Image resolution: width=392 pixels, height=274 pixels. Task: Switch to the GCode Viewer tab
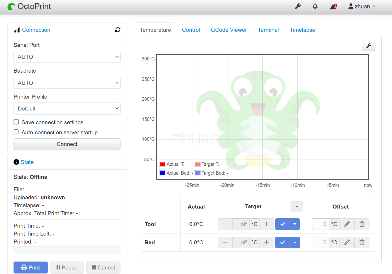[229, 30]
